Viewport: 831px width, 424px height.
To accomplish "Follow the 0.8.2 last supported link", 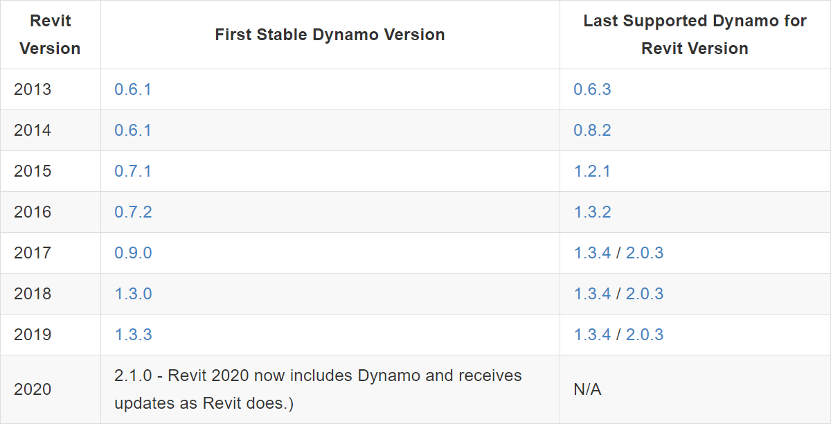I will [x=592, y=130].
